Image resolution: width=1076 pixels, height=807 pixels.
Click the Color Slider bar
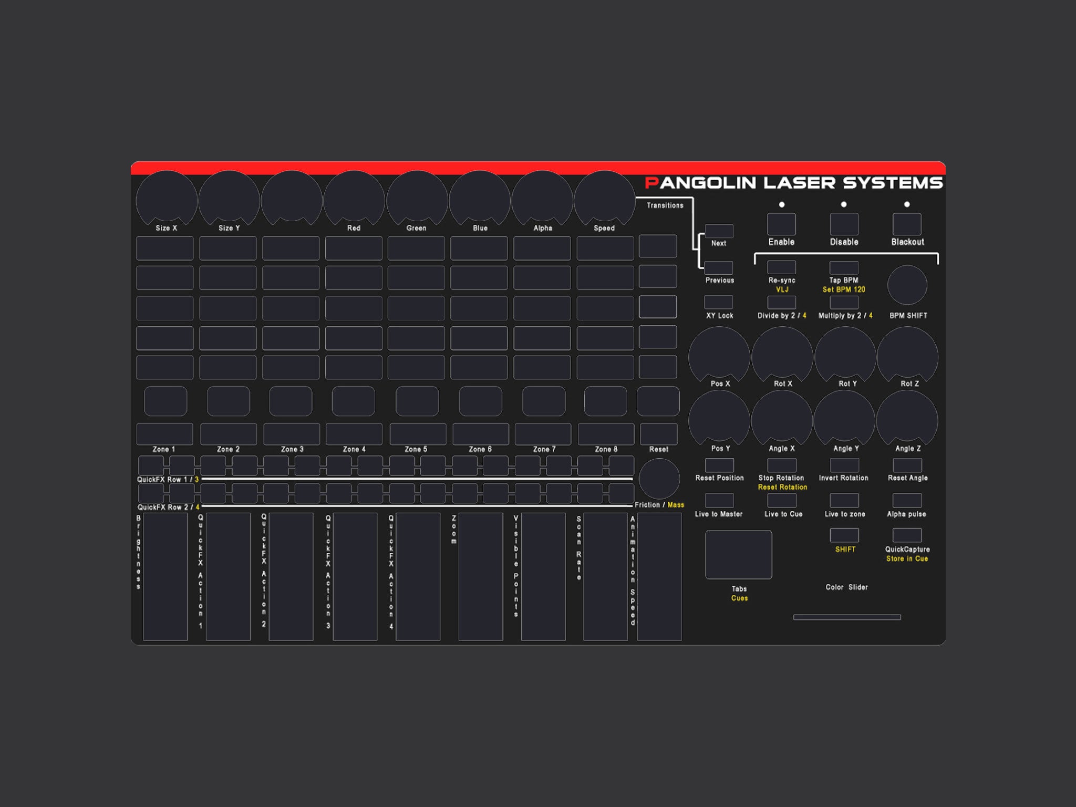847,617
